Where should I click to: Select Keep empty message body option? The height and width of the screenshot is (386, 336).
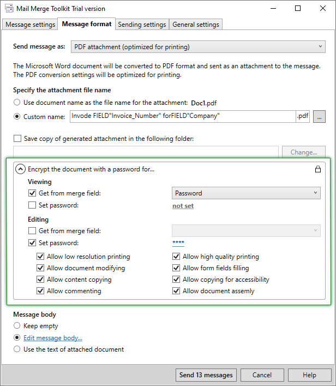17,325
